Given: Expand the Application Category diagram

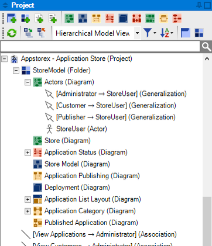Looking at the screenshot, I should (28, 211).
